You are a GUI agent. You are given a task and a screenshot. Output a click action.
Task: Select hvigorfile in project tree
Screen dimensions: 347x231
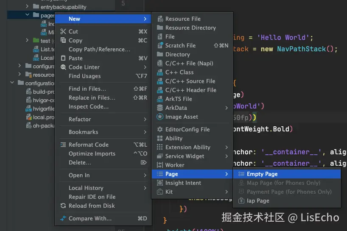click(44, 109)
